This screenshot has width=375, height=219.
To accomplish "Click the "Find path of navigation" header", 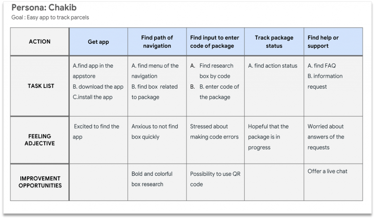I will 157,42.
